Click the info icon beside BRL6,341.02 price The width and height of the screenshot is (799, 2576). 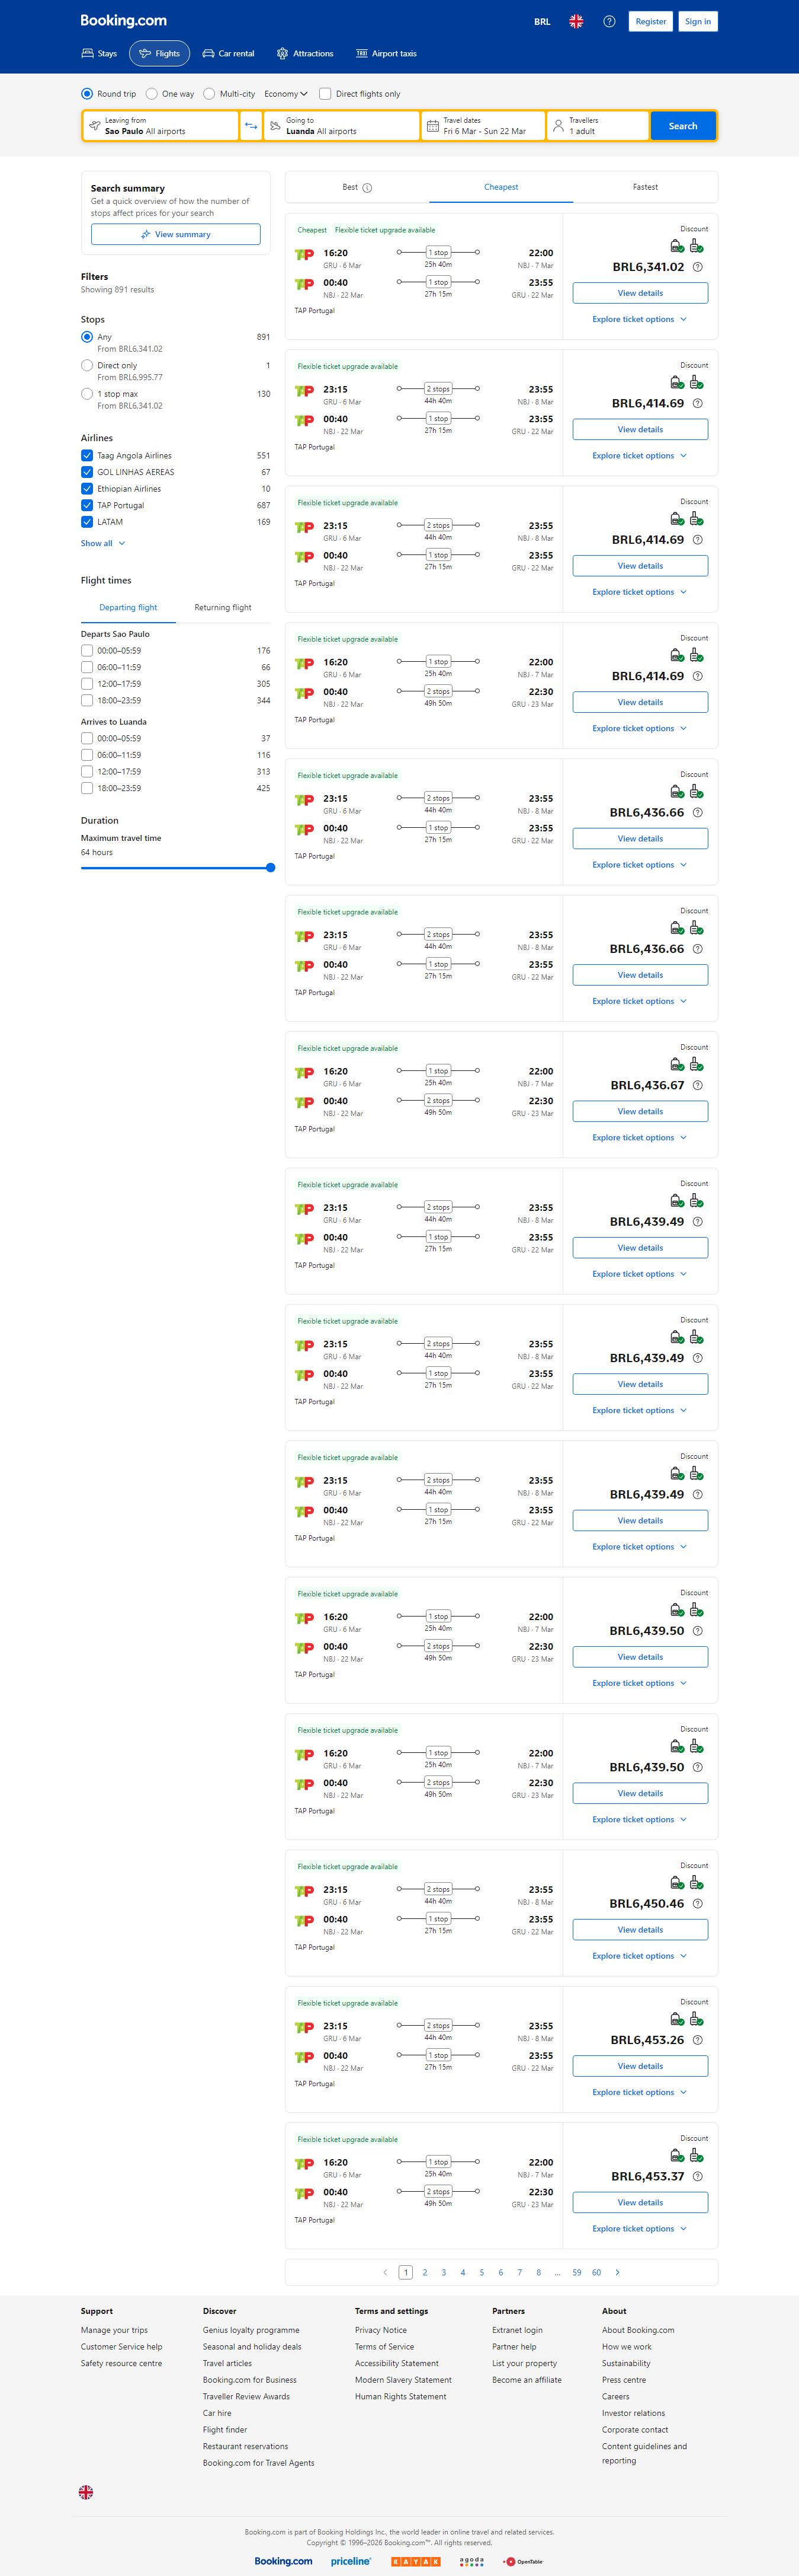click(x=697, y=267)
